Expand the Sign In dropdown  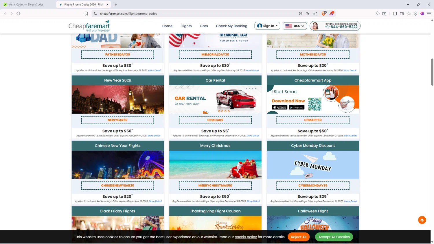(267, 26)
